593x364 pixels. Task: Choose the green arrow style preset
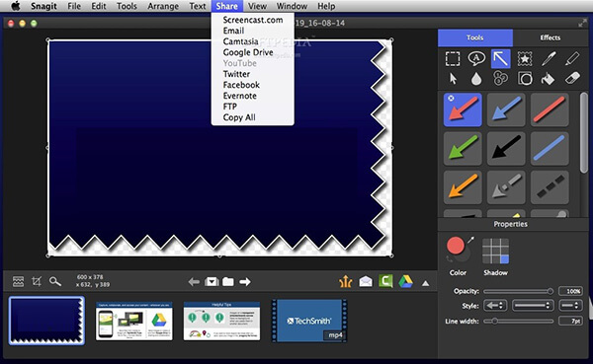click(x=463, y=148)
